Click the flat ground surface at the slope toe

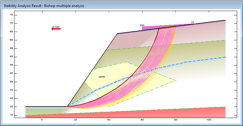(x=46, y=107)
